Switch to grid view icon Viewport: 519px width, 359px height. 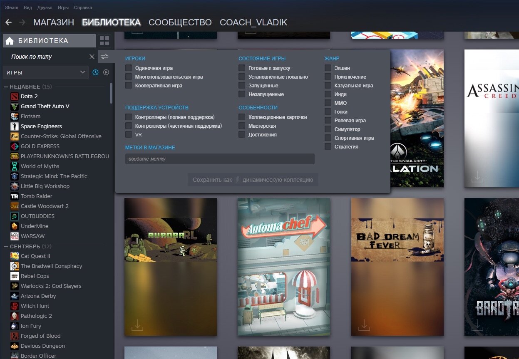click(x=104, y=41)
